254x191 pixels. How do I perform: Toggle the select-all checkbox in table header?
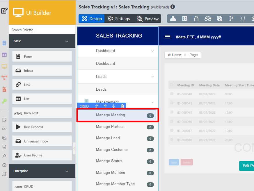[x=172, y=85]
